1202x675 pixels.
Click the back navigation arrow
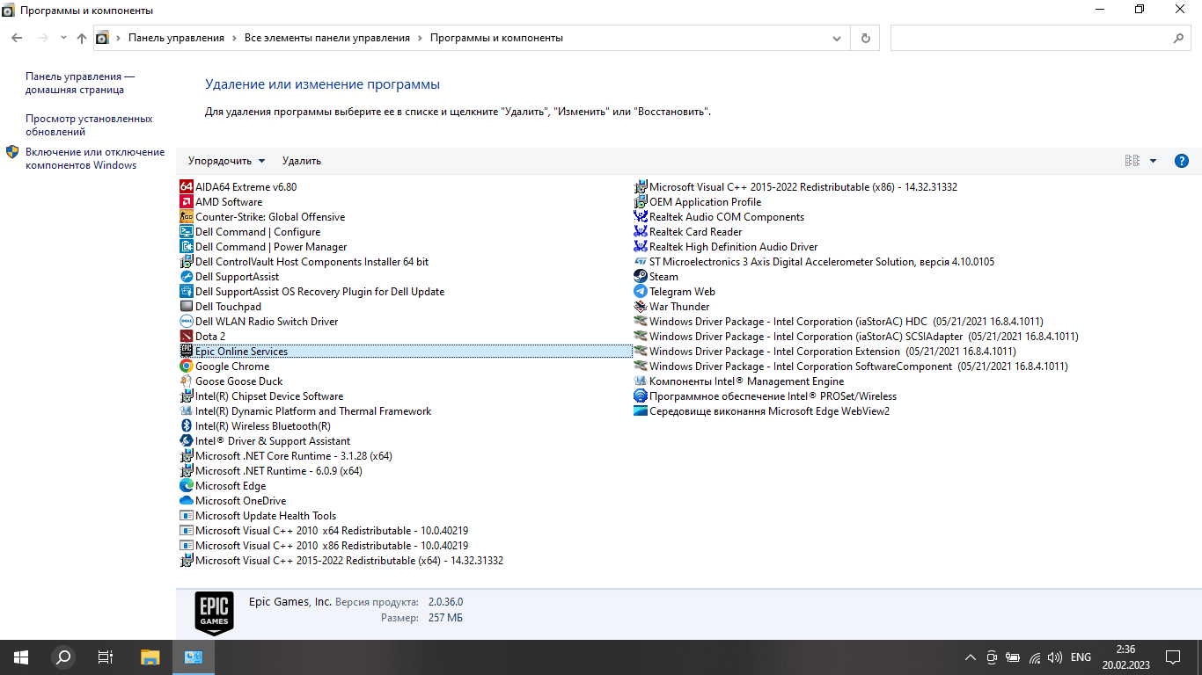[x=17, y=38]
